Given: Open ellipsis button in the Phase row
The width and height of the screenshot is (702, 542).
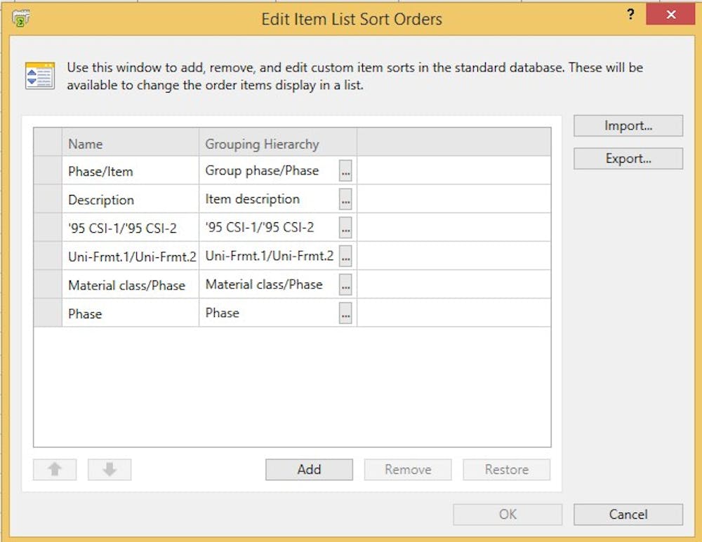Looking at the screenshot, I should (x=345, y=314).
